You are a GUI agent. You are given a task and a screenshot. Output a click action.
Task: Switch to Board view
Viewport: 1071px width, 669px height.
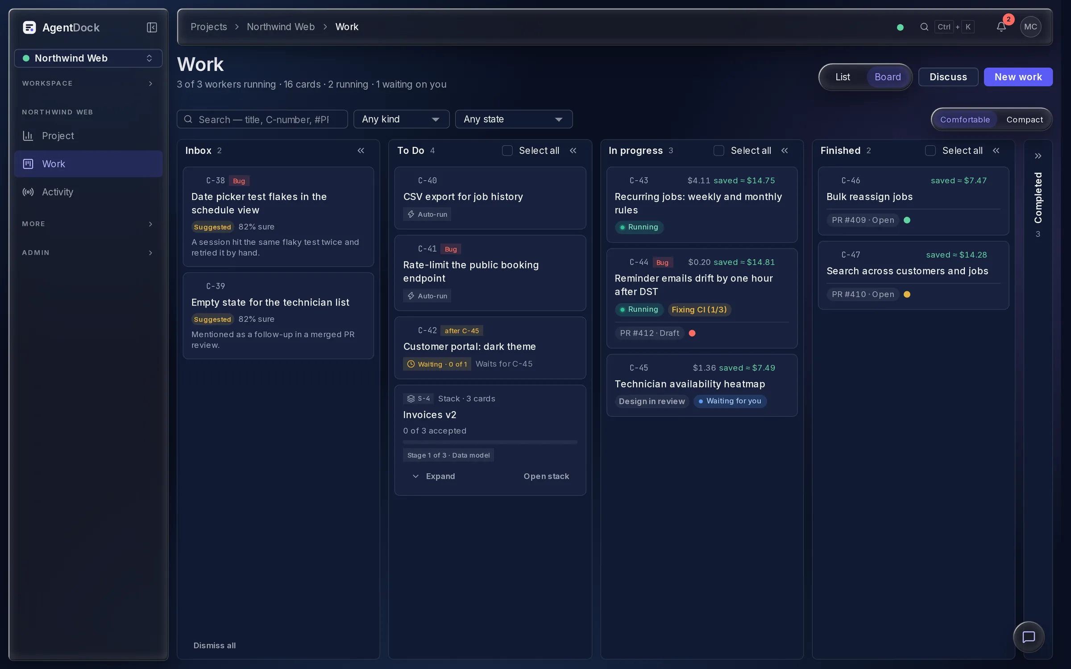888,77
